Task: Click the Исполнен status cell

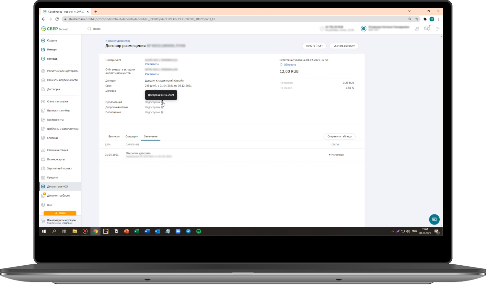Action: (336, 155)
